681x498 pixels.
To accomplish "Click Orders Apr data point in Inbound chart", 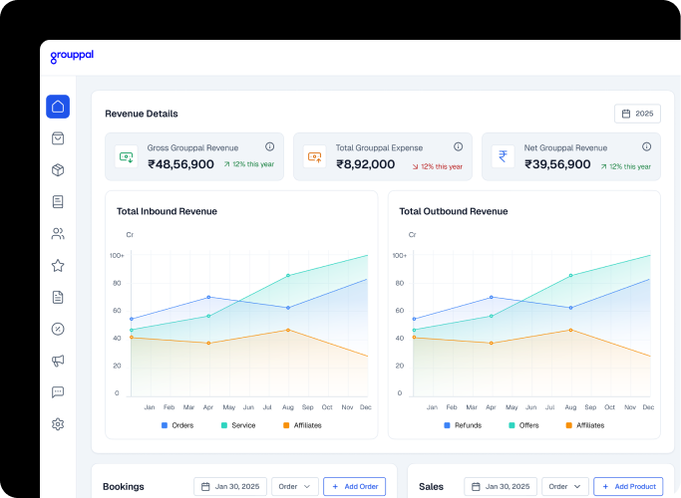I will (209, 297).
